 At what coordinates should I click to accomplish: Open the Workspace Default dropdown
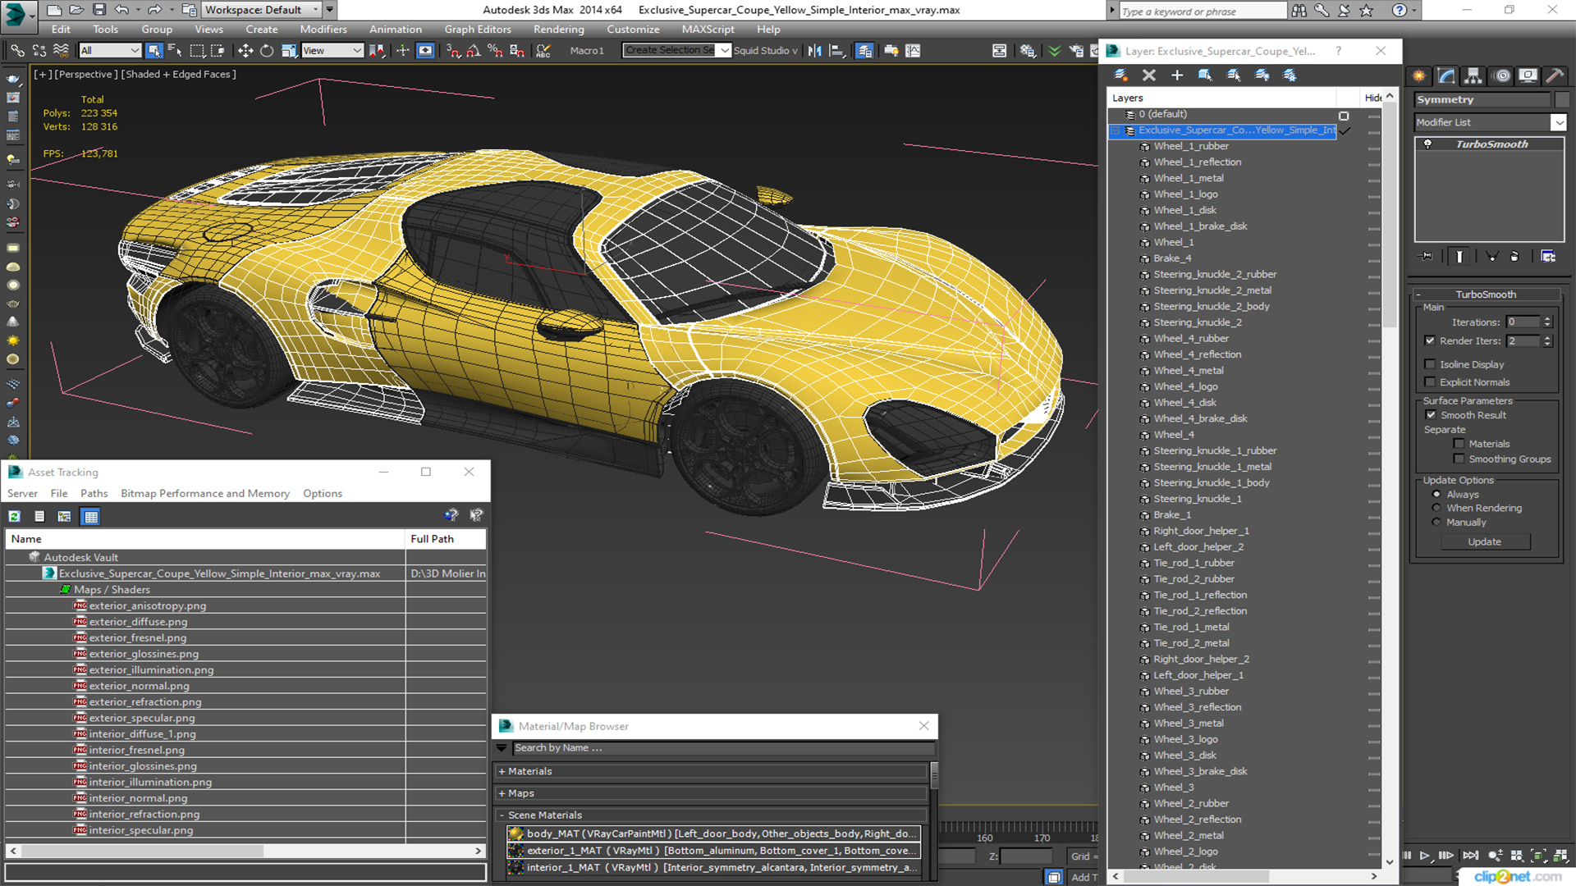click(261, 10)
